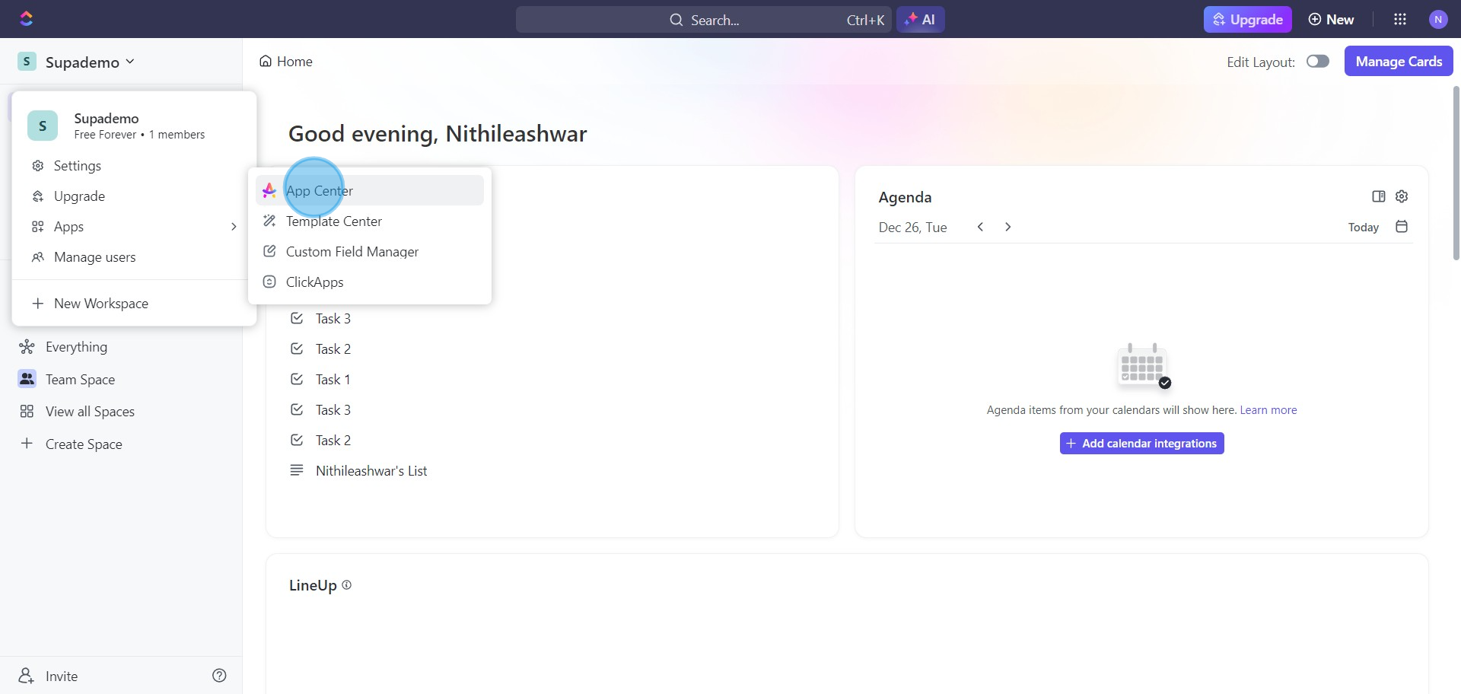Click the ClickApps icon

(269, 282)
